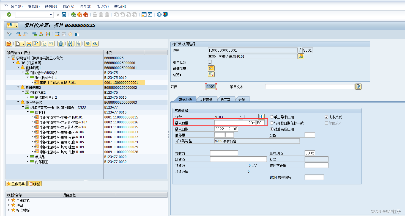Collapse the 测试组合WBS网络 node
This screenshot has width=405, height=216.
(x=23, y=73)
